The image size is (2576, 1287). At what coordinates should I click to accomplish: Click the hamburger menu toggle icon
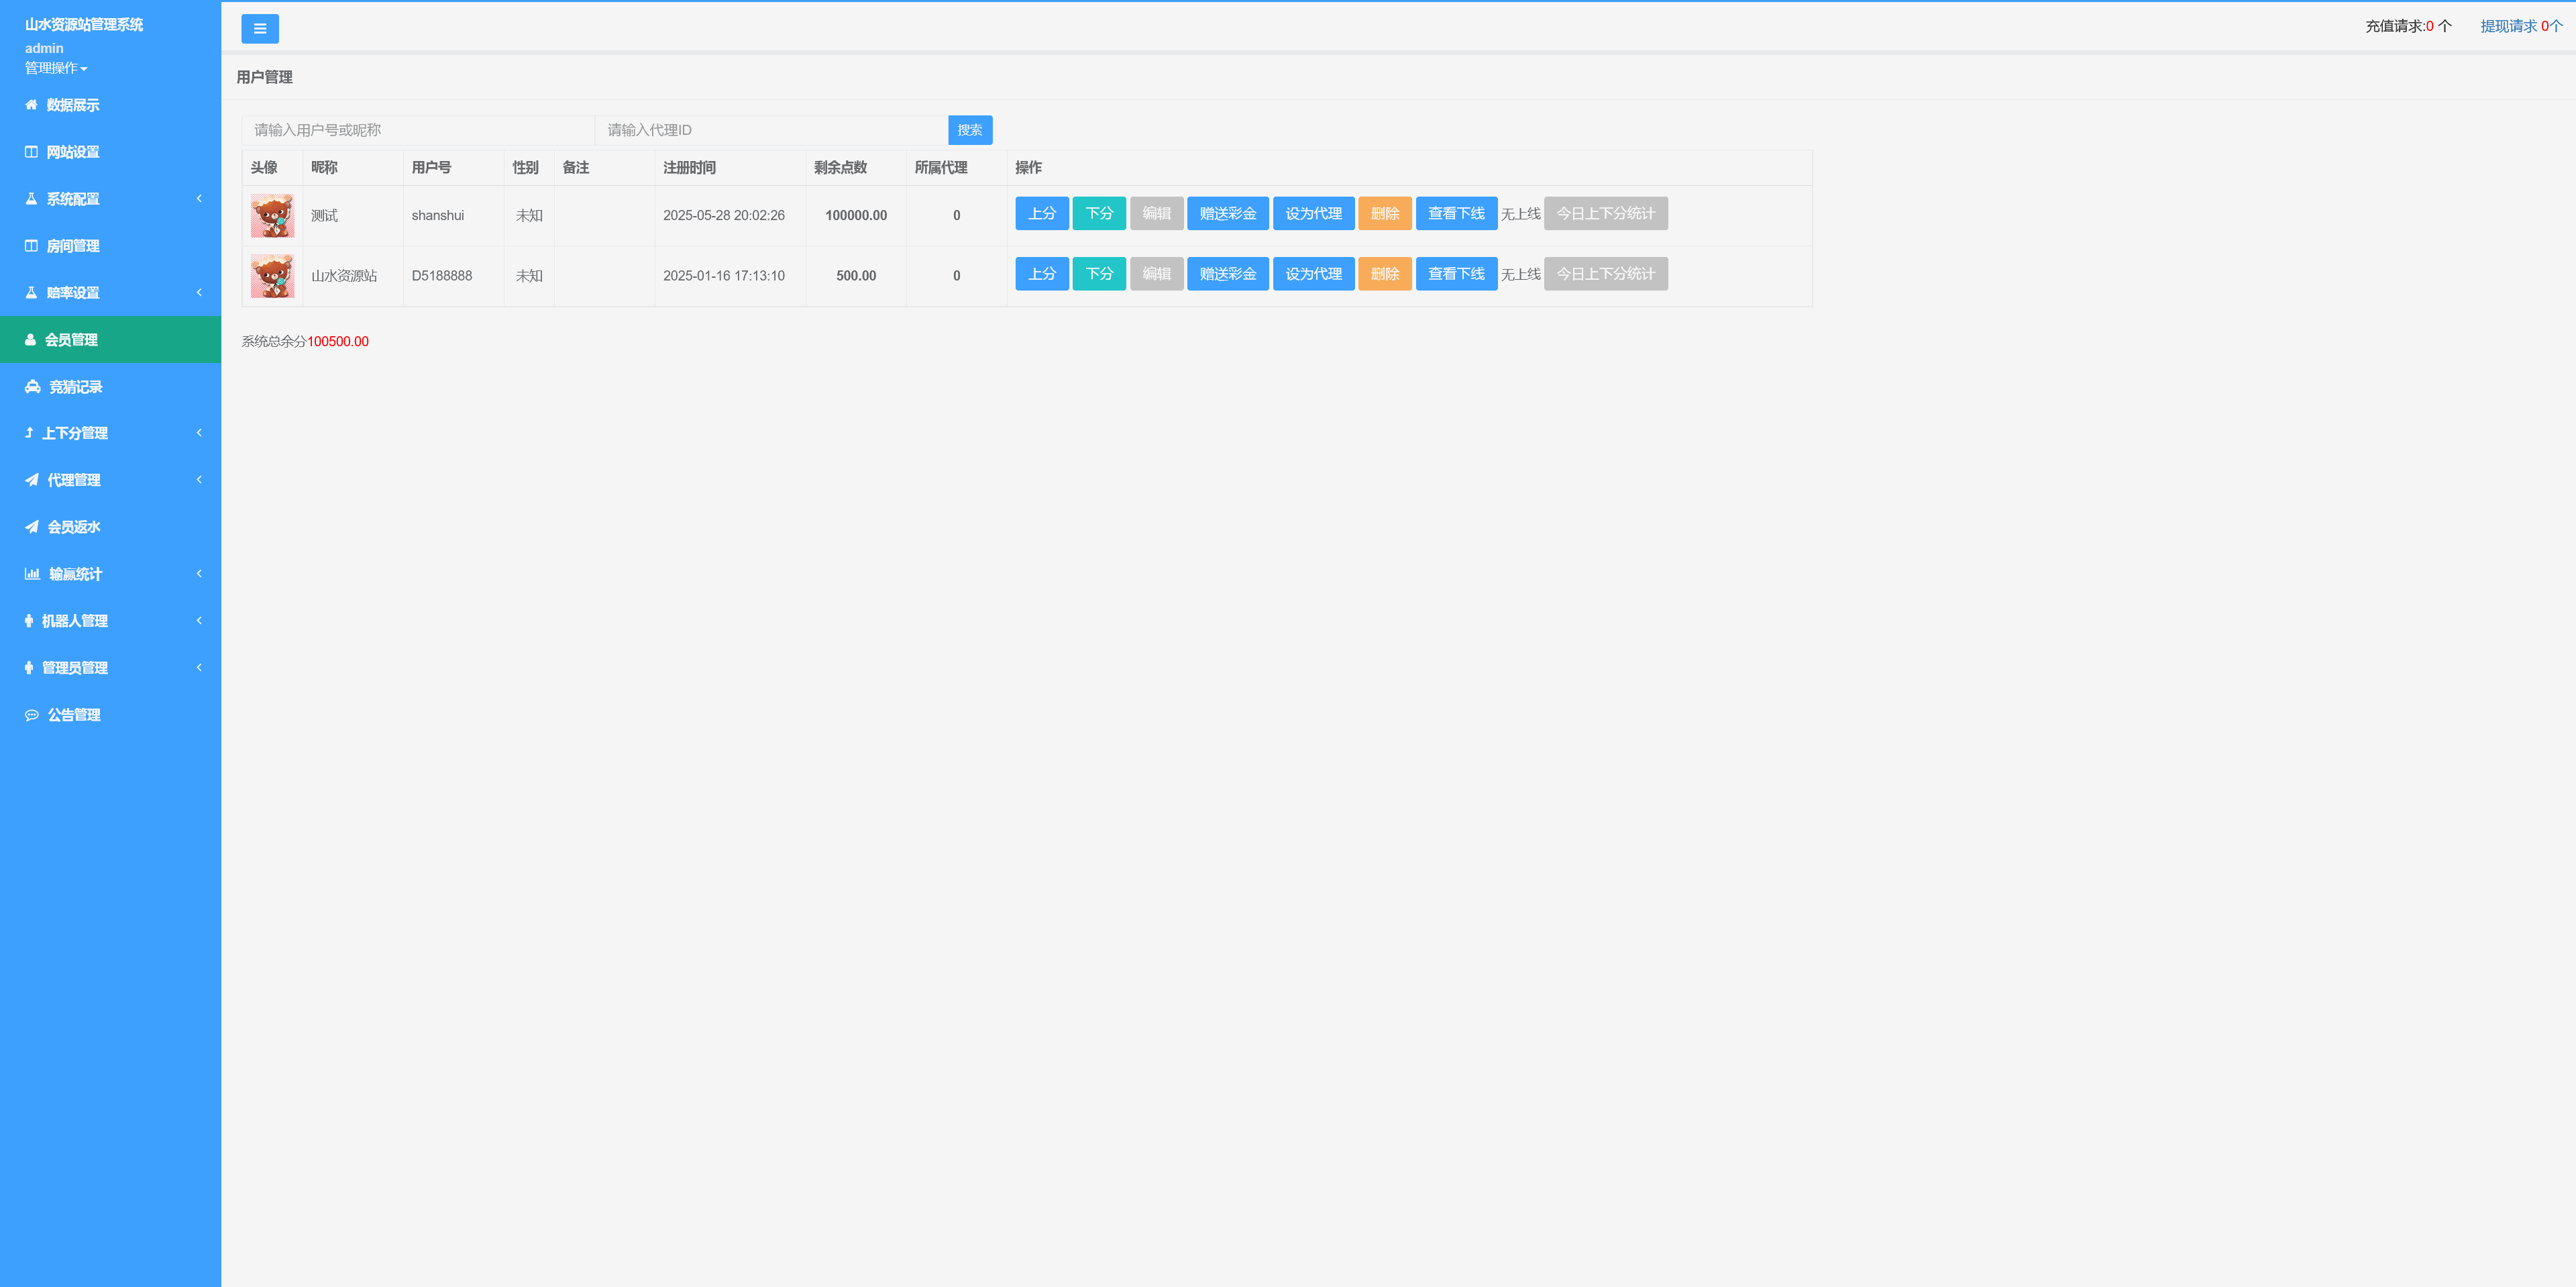click(260, 29)
